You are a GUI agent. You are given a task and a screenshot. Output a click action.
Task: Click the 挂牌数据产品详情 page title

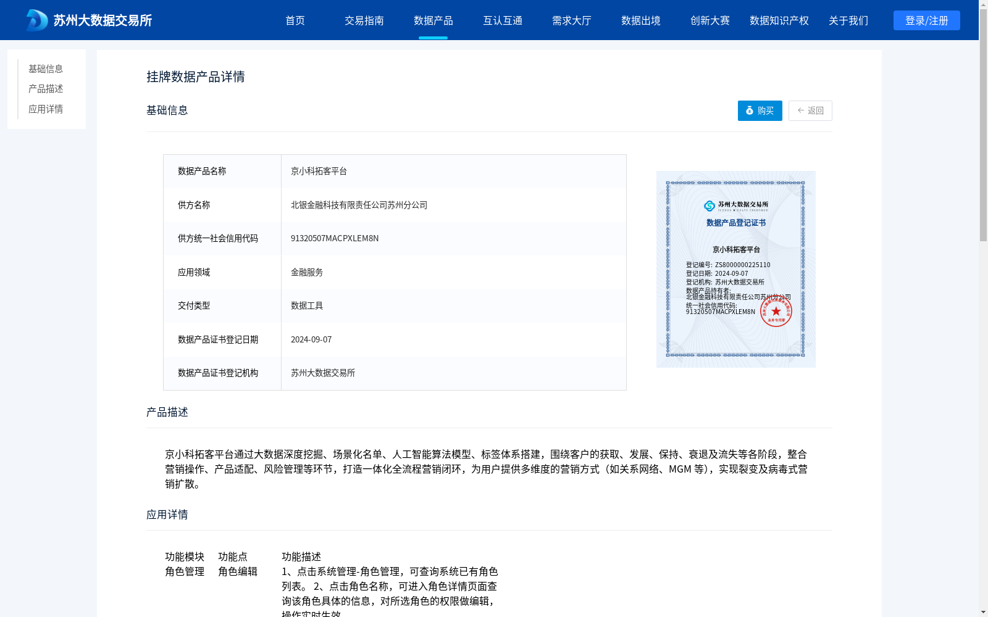[196, 77]
